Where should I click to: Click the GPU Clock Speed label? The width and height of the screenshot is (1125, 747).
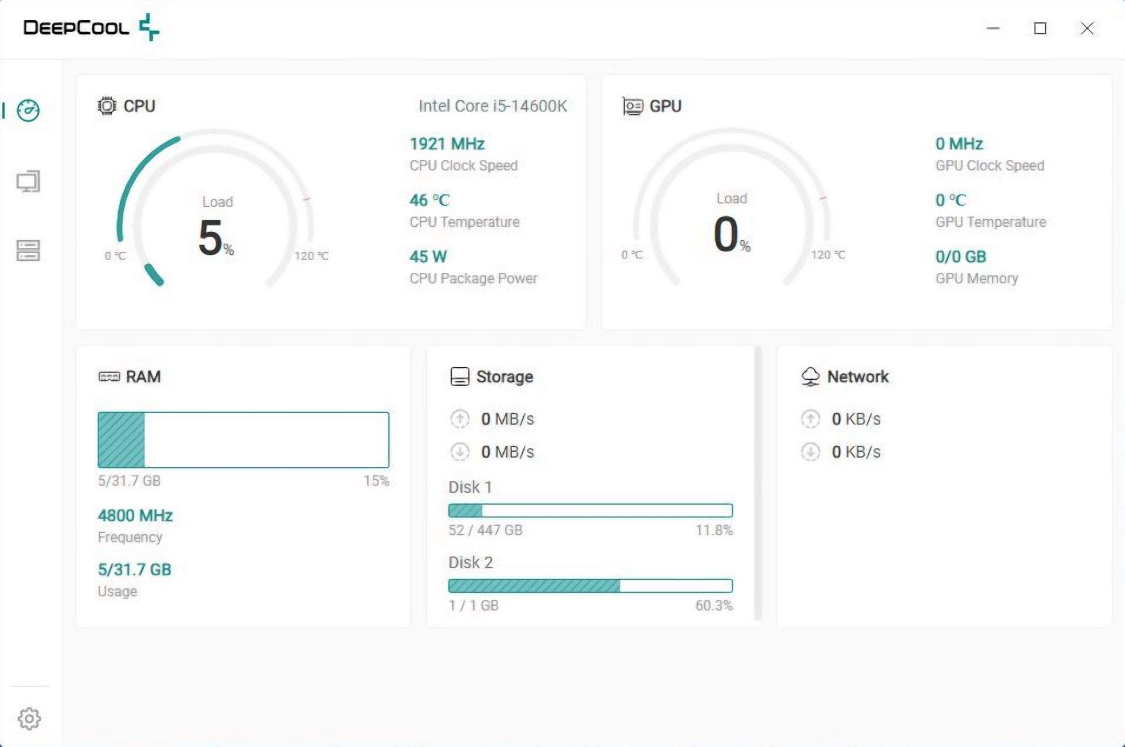[x=990, y=166]
